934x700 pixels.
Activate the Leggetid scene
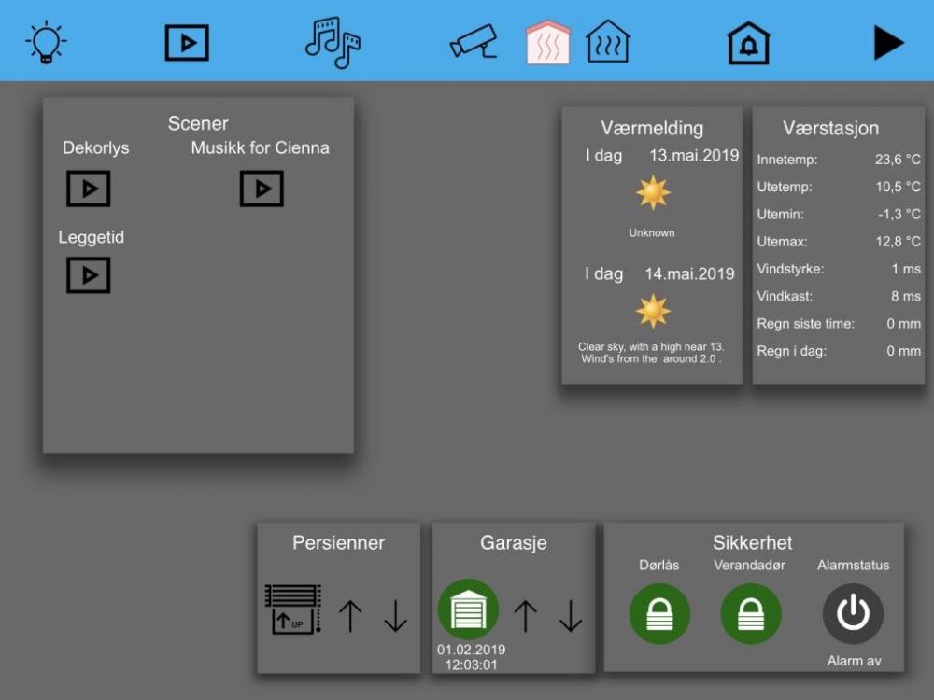(x=89, y=275)
